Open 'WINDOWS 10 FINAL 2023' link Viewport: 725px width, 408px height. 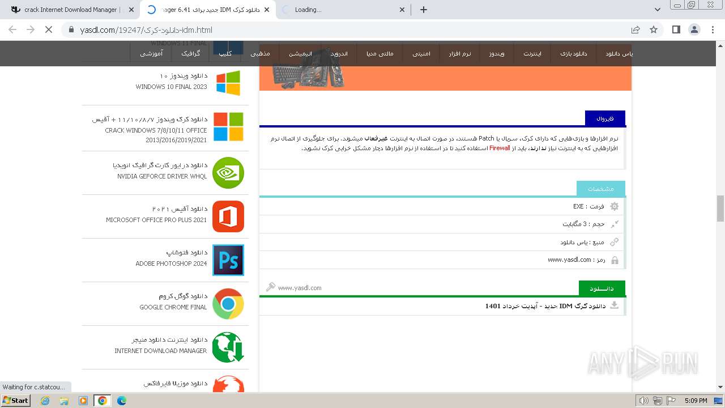[x=171, y=87]
